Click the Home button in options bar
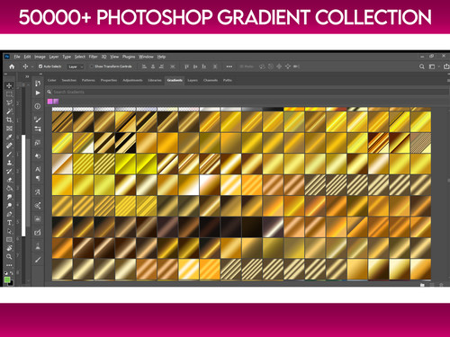Image resolution: width=450 pixels, height=337 pixels. (12, 67)
